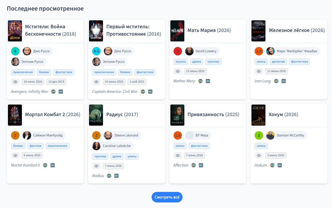Click TMDB icon beside Radius
Screen dimensions: 332x208
pyautogui.click(x=116, y=176)
